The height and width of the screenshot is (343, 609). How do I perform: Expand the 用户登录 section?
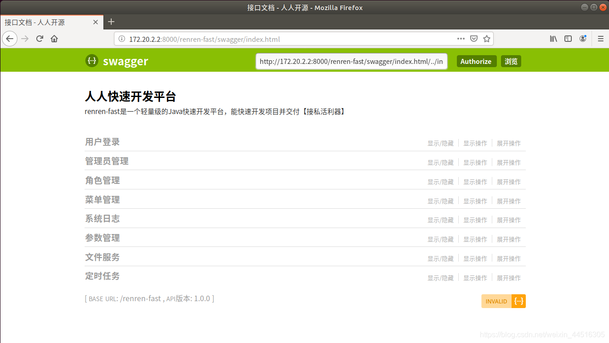point(102,142)
